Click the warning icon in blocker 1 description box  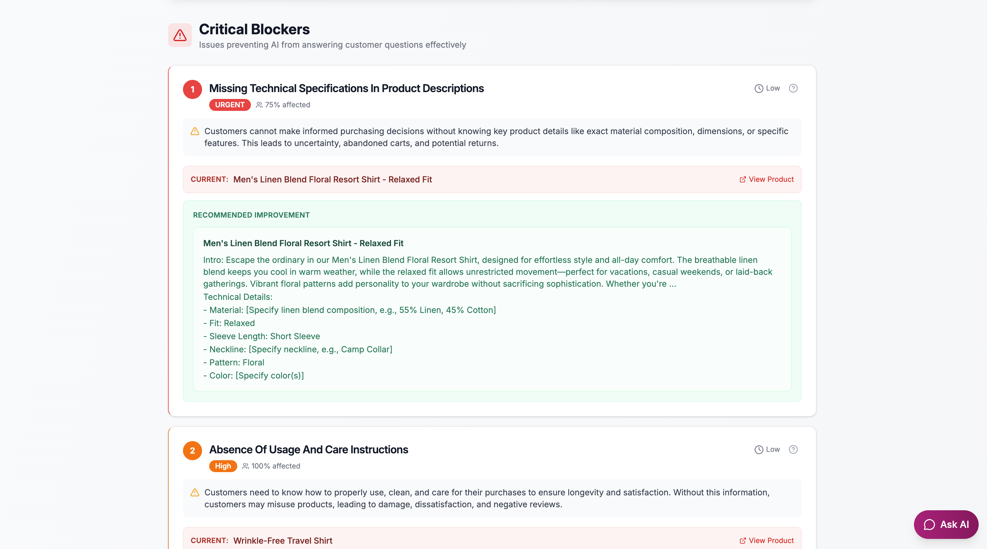pos(195,131)
